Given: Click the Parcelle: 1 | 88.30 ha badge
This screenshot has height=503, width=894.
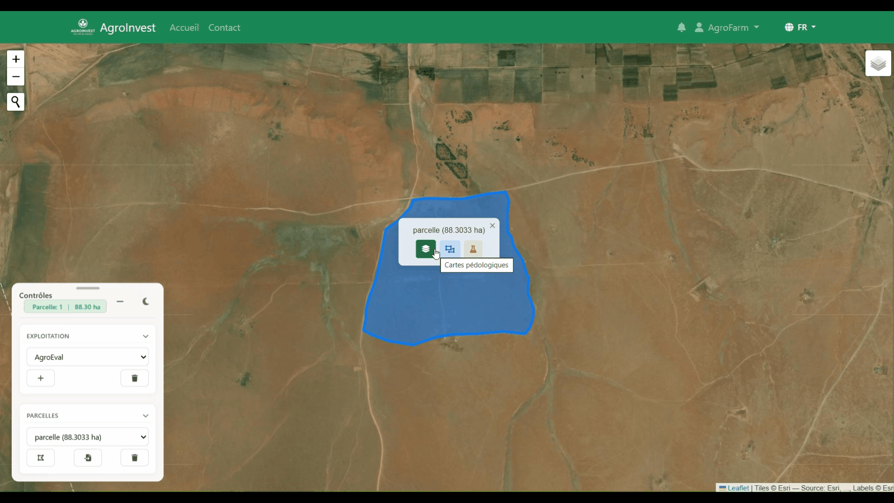Looking at the screenshot, I should [66, 307].
